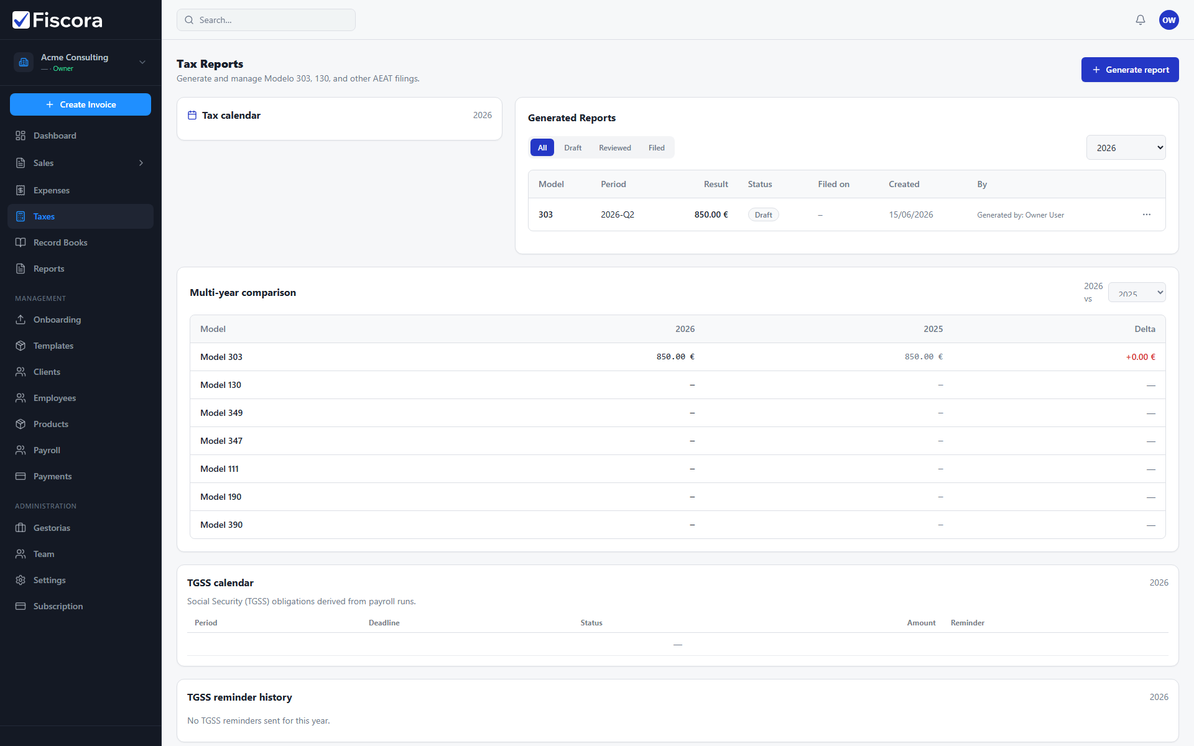This screenshot has width=1194, height=746.
Task: Click the Sales document icon
Action: (x=21, y=163)
